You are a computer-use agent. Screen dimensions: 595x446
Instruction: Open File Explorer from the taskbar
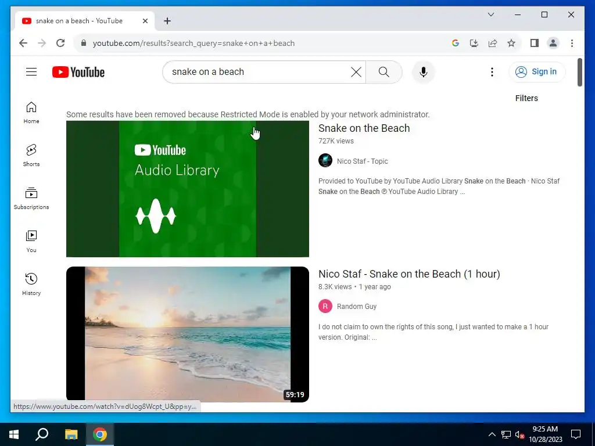(71, 434)
